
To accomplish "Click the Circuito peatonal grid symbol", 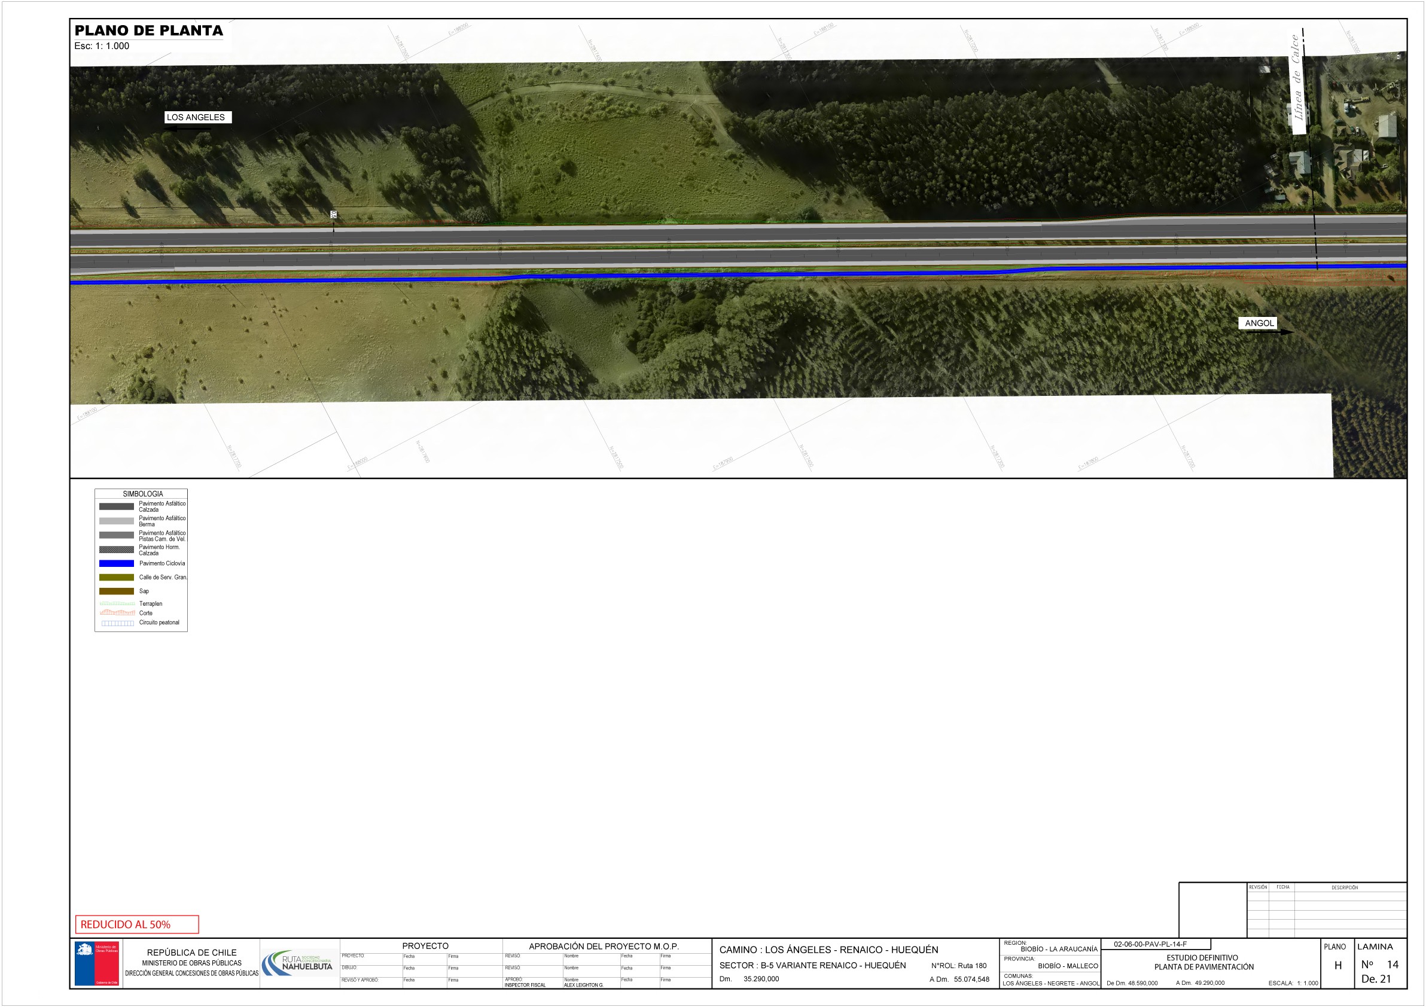I will [118, 623].
